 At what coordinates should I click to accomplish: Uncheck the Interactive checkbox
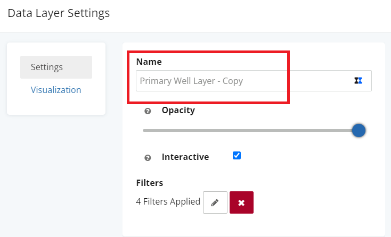click(x=237, y=156)
